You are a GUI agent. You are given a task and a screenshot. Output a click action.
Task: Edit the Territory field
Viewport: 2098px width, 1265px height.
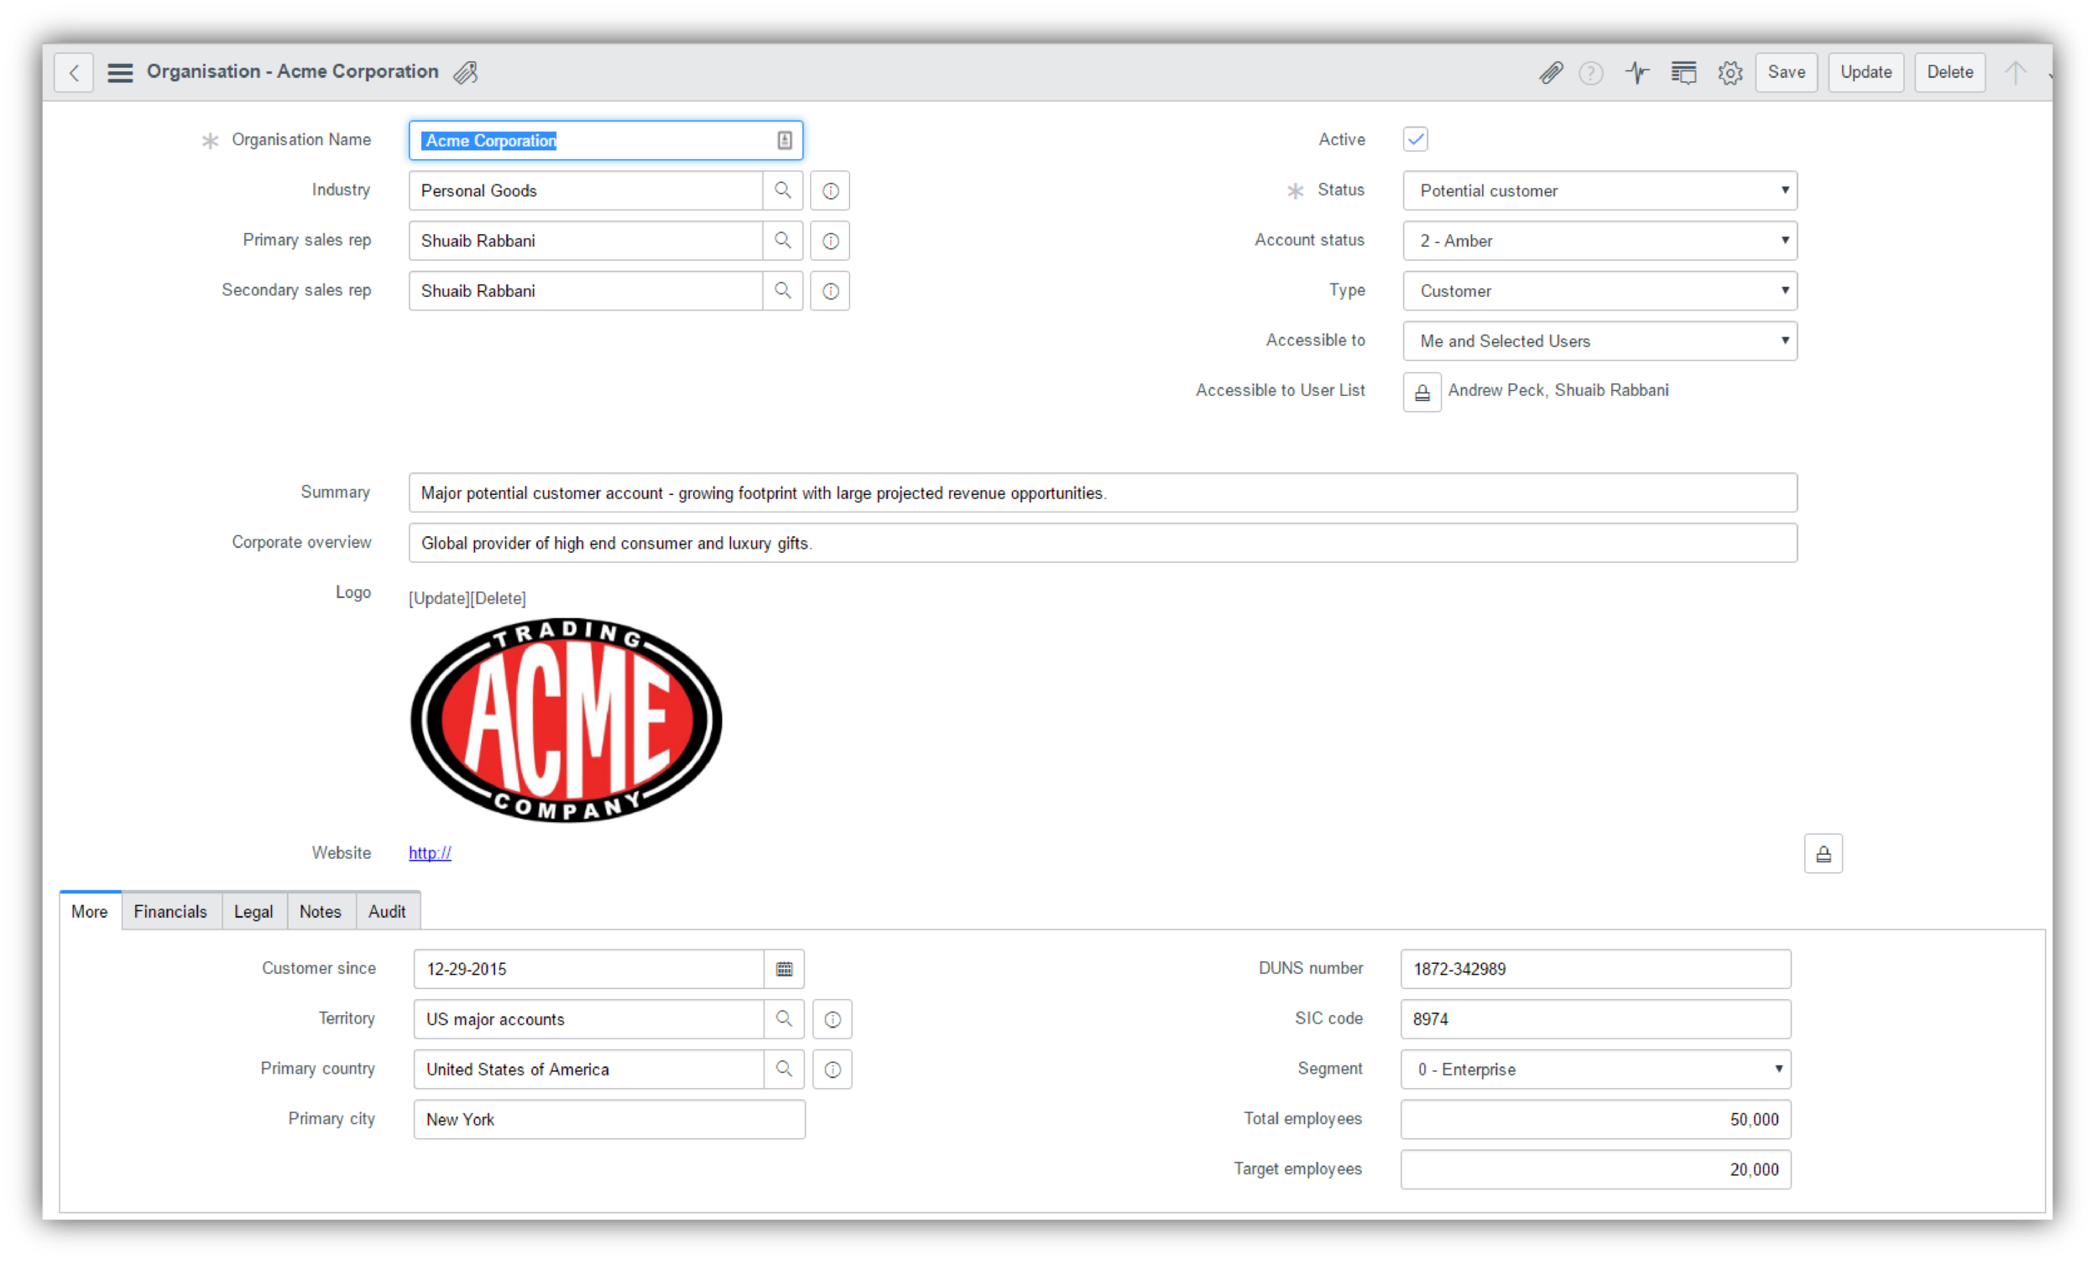click(x=589, y=1019)
